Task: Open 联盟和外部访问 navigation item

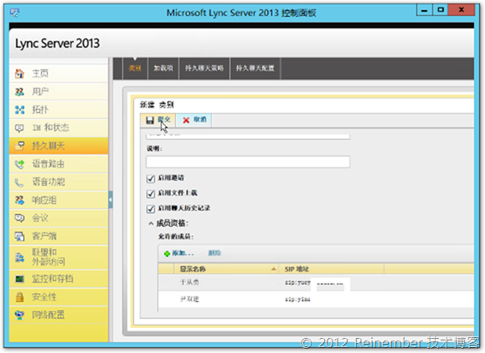Action: [59, 257]
